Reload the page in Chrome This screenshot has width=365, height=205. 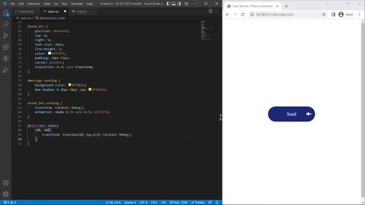(242, 14)
